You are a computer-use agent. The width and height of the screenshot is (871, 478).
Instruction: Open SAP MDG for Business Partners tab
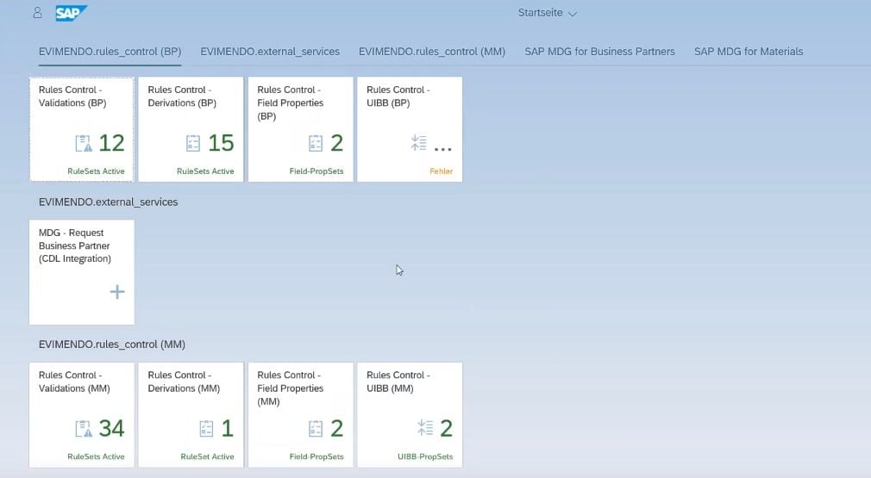[599, 52]
